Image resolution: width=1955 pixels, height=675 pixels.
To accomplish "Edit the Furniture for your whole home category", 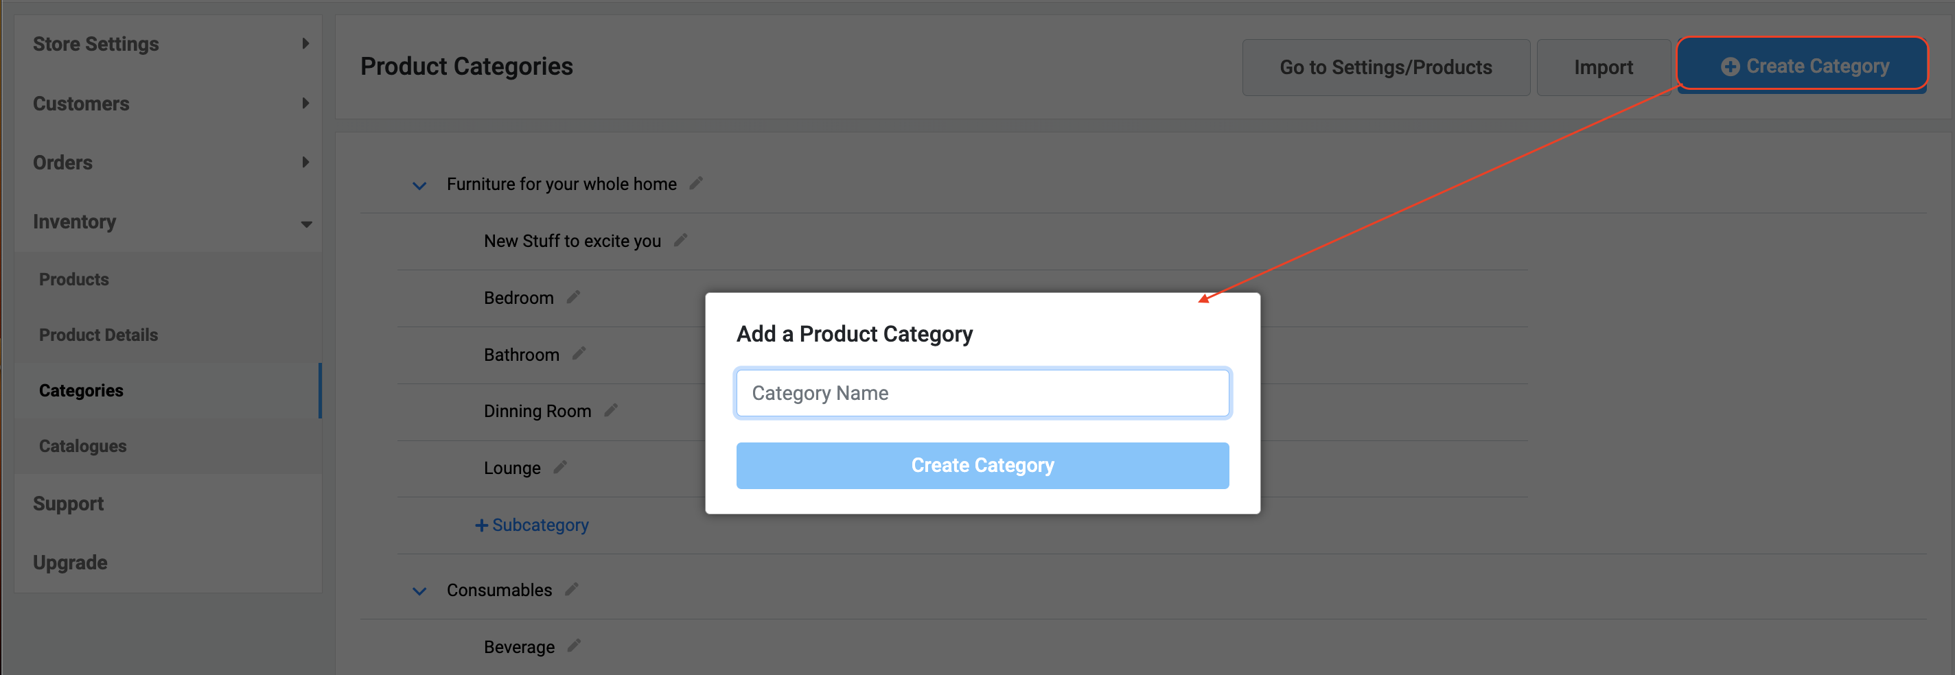I will (x=696, y=184).
